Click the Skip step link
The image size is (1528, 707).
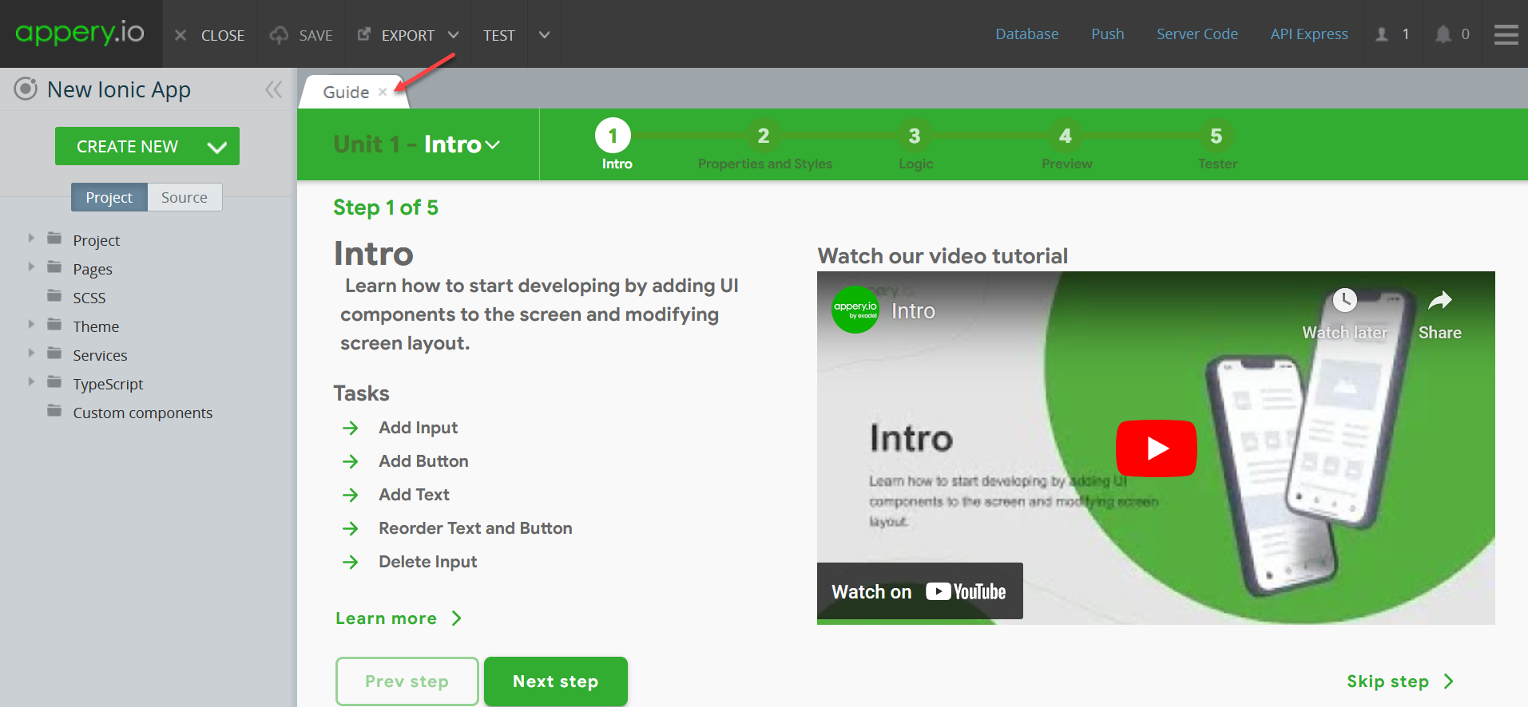[x=1400, y=681]
